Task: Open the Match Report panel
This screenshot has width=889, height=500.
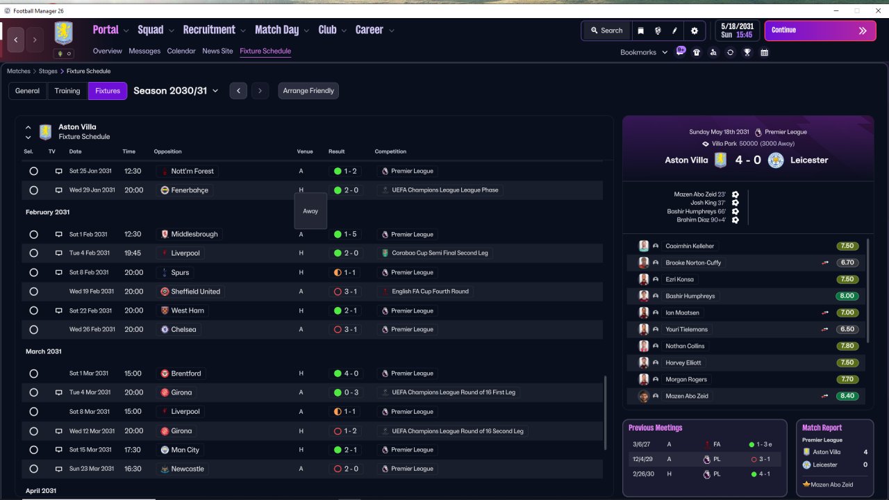Action: (x=835, y=458)
